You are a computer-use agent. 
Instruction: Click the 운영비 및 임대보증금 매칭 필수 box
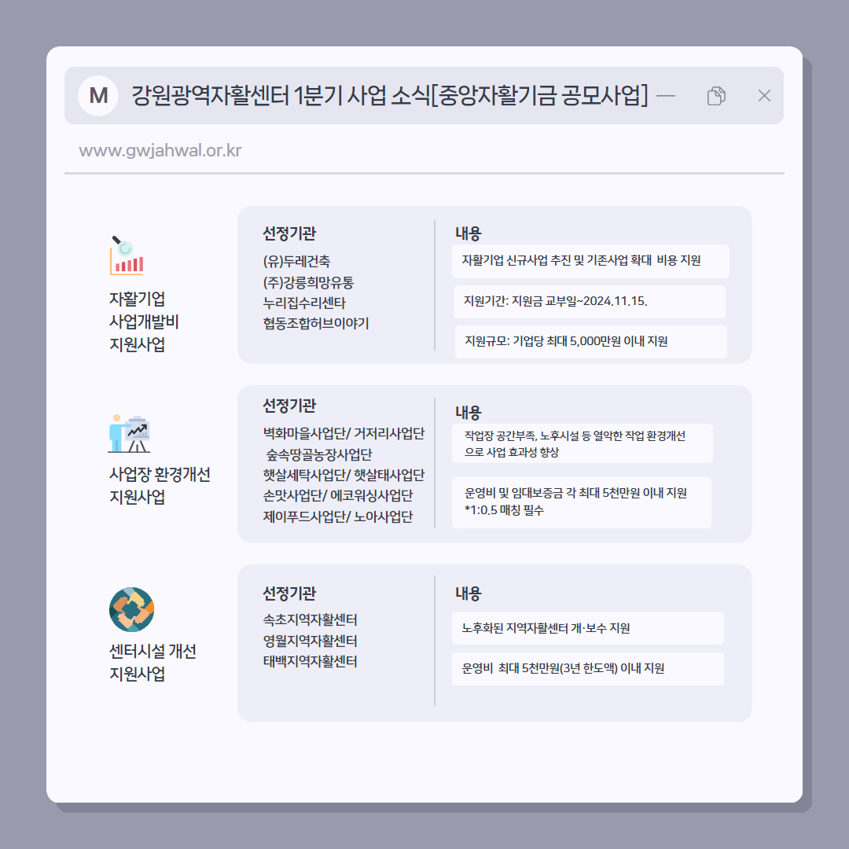click(582, 502)
